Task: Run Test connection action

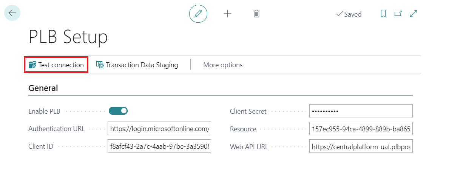Action: click(x=56, y=65)
